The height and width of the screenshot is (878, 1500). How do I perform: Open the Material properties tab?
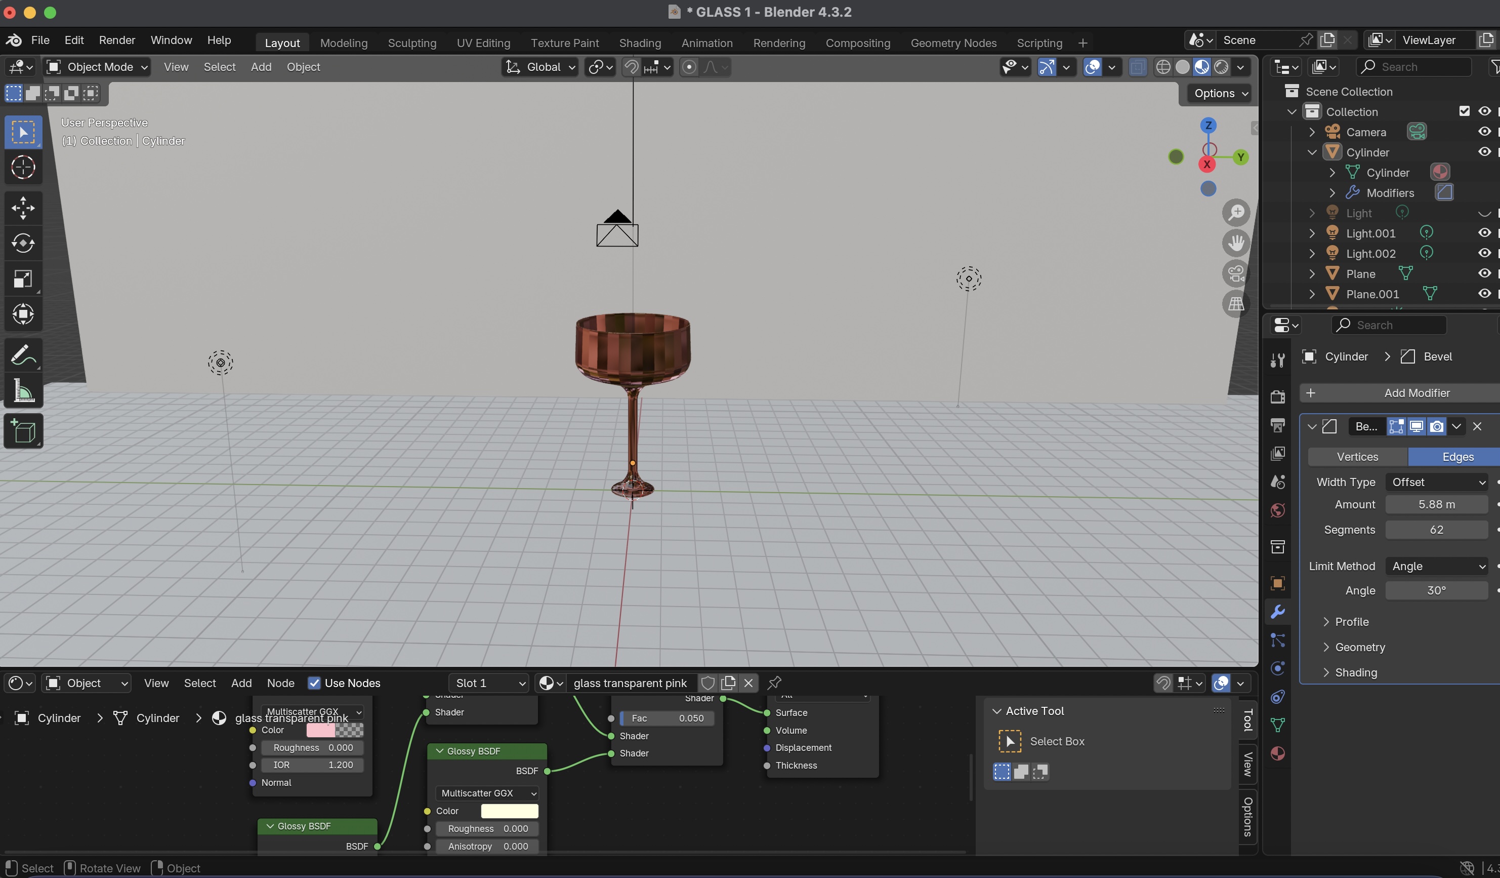click(1277, 753)
